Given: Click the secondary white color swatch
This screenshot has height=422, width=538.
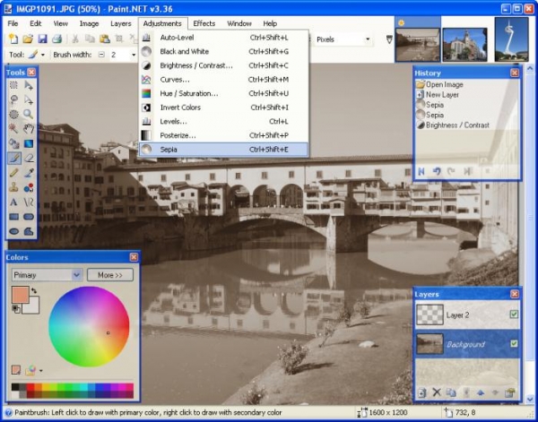Looking at the screenshot, I should [x=34, y=307].
